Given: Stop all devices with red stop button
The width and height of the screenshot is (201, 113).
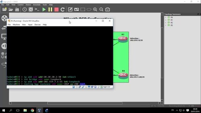Looking at the screenshot, I should pyautogui.click(x=57, y=9).
